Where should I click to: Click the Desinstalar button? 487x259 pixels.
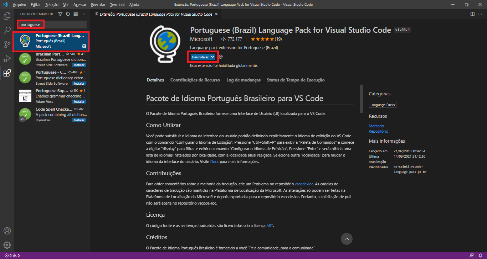pos(200,57)
